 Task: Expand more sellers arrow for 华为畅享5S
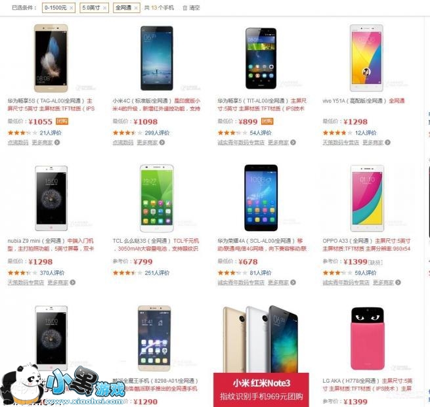(x=57, y=142)
